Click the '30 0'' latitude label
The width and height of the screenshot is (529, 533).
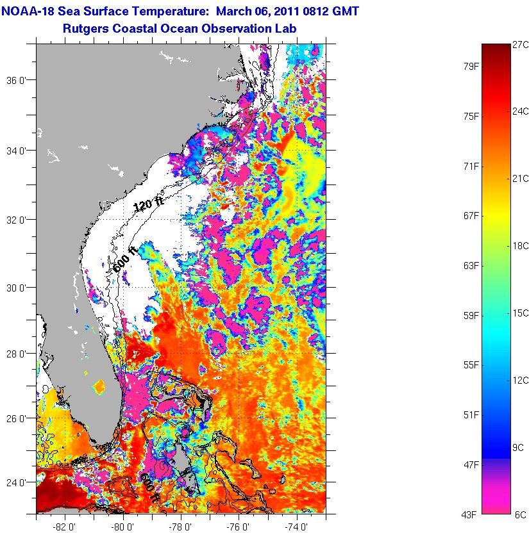click(16, 288)
